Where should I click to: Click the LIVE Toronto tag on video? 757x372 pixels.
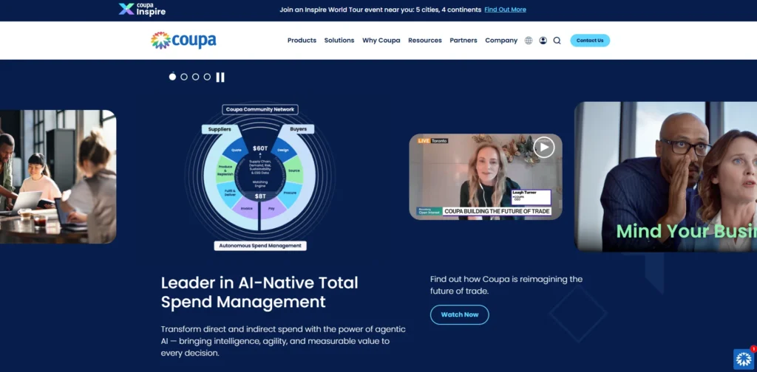coord(432,141)
